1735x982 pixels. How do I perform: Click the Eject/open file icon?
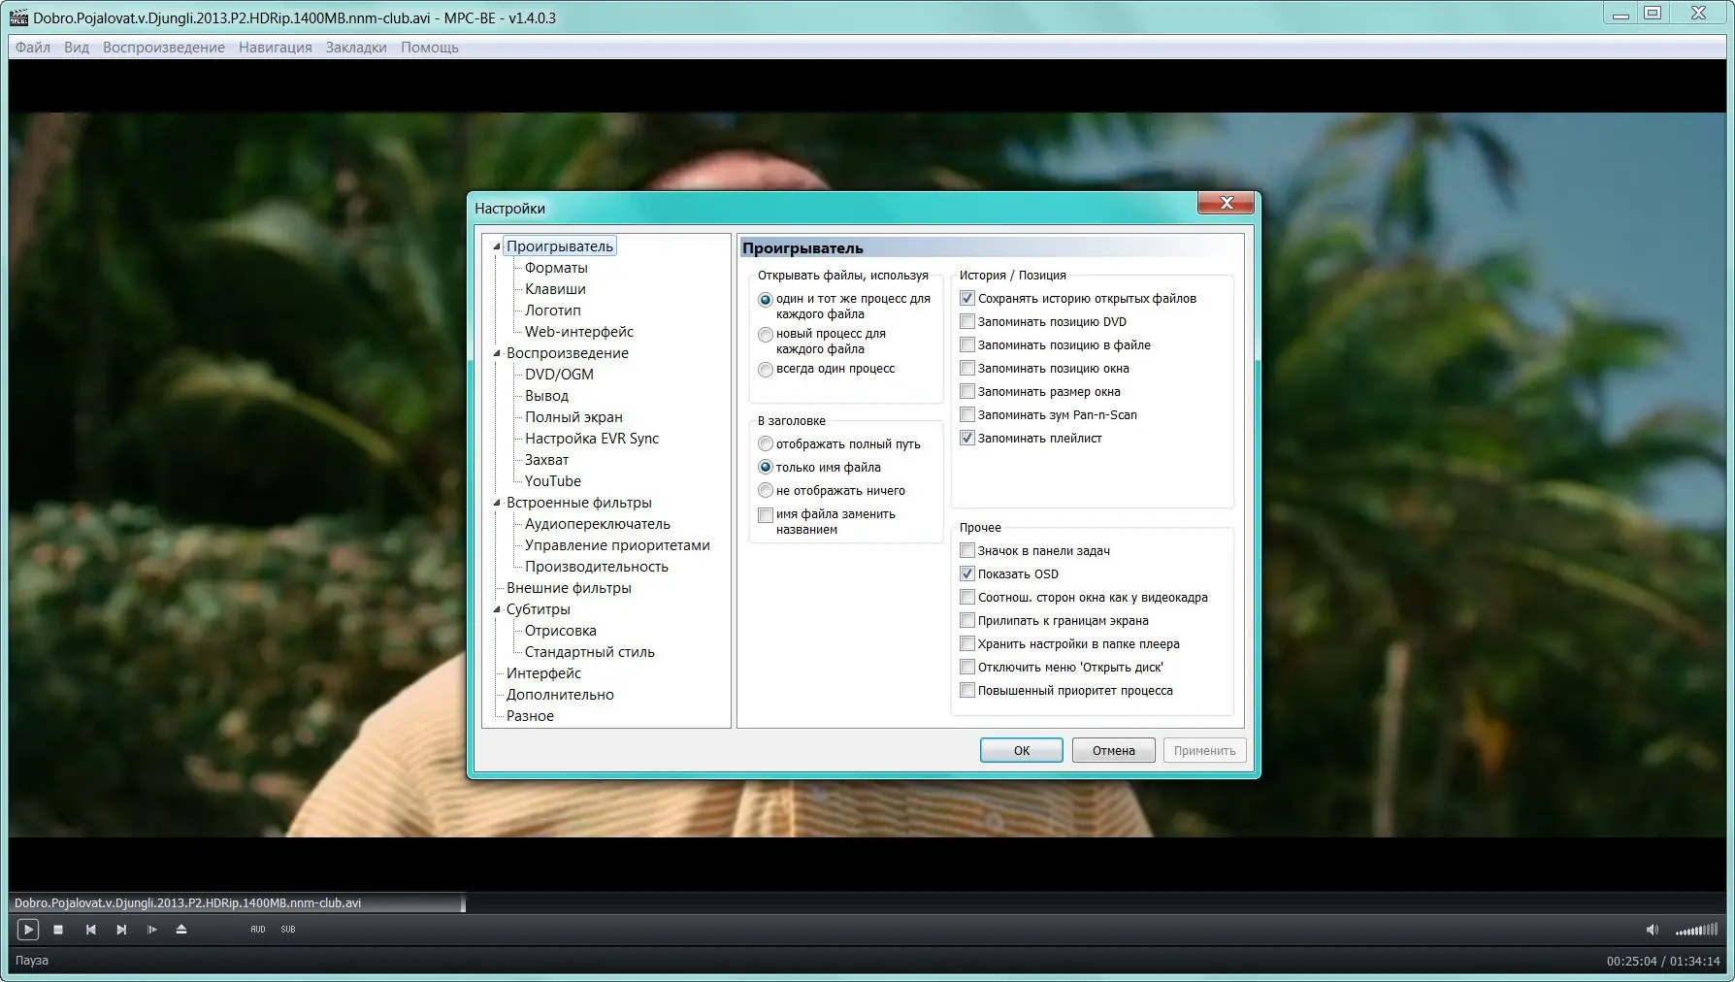[181, 930]
